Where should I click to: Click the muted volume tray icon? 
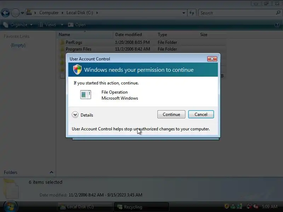255,206
